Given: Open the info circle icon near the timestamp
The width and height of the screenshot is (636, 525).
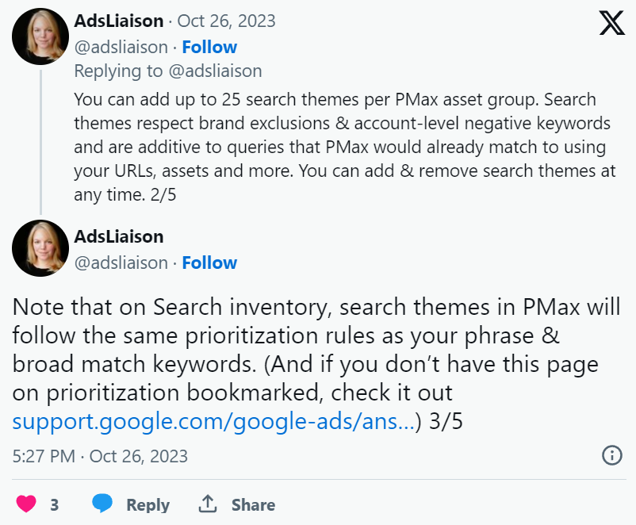Looking at the screenshot, I should (611, 455).
